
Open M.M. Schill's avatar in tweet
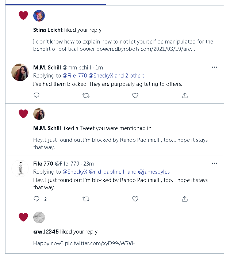[20, 72]
